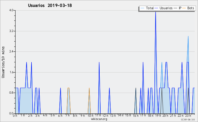Click the '10 h' x-axis label
The width and height of the screenshot is (198, 122).
pyautogui.click(x=90, y=115)
